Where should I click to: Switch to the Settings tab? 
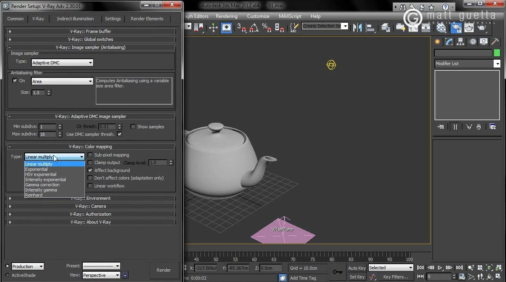click(x=113, y=19)
